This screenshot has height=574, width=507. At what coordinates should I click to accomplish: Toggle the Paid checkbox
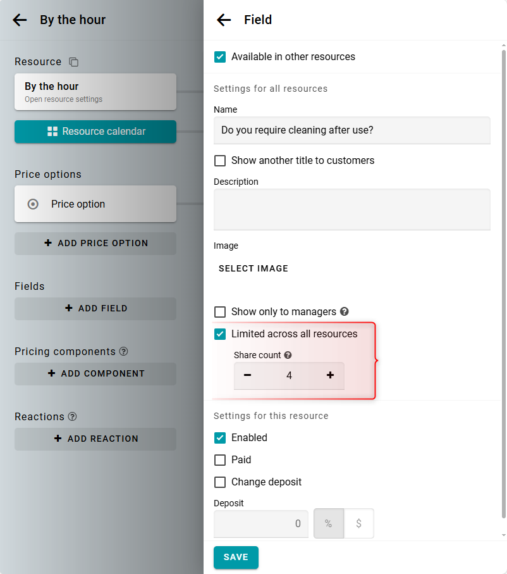pyautogui.click(x=220, y=460)
